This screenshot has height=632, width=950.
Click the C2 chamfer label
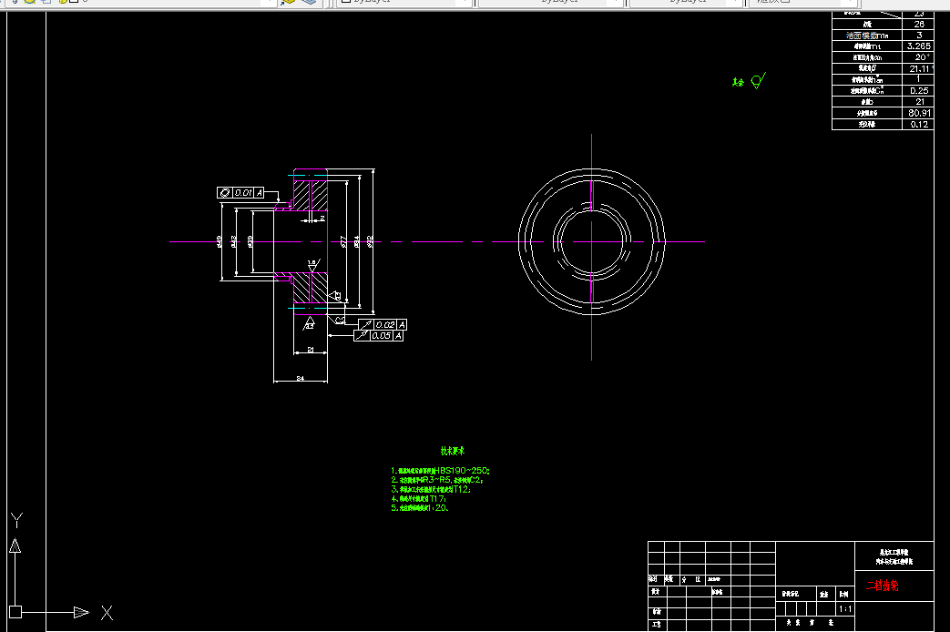340,321
